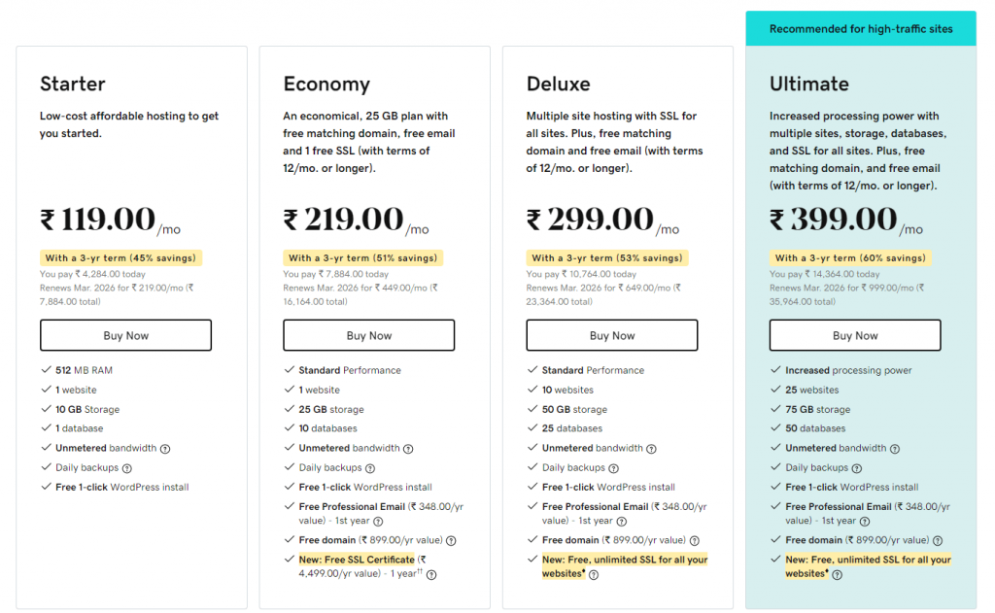Image resolution: width=995 pixels, height=613 pixels.
Task: Show Free SSL Certificate info icon in Economy
Action: [x=431, y=575]
